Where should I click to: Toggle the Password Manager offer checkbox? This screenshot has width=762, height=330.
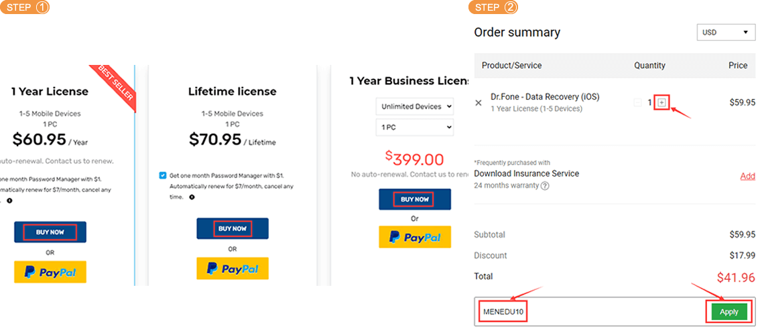coord(163,175)
